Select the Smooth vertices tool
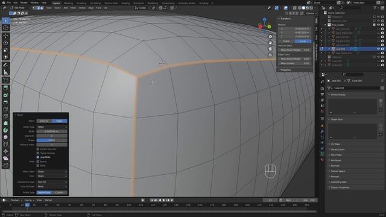 (x=5, y=137)
